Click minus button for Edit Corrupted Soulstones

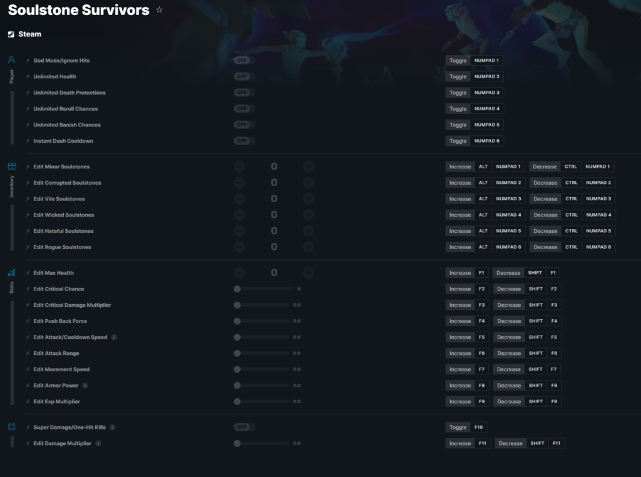click(240, 183)
